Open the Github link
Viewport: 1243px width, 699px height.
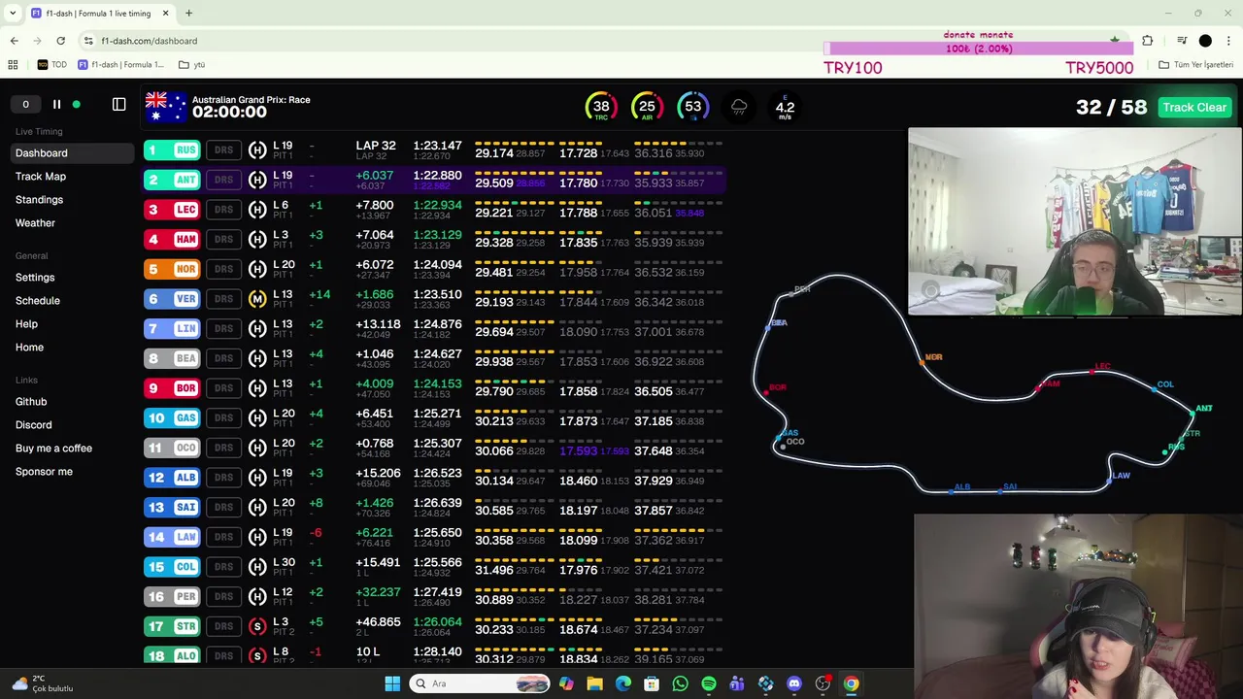(x=31, y=401)
